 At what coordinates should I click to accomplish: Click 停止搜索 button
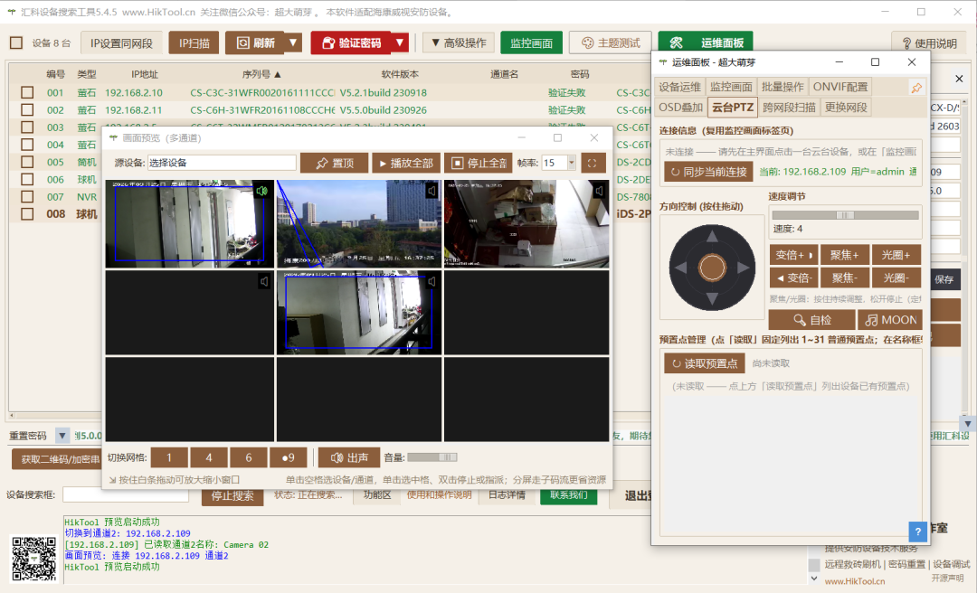232,496
